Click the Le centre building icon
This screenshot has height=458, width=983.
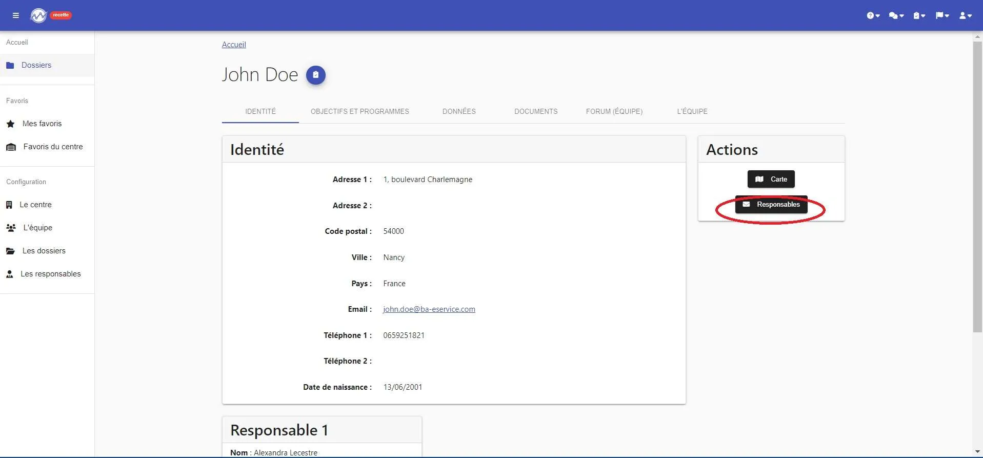[x=9, y=205]
